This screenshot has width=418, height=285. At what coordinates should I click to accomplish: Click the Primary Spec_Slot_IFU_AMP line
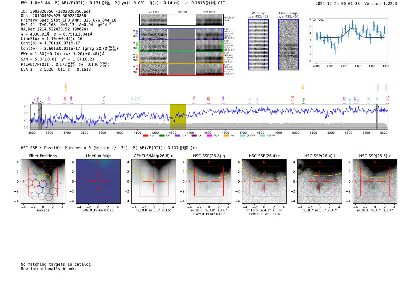pyautogui.click(x=69, y=20)
